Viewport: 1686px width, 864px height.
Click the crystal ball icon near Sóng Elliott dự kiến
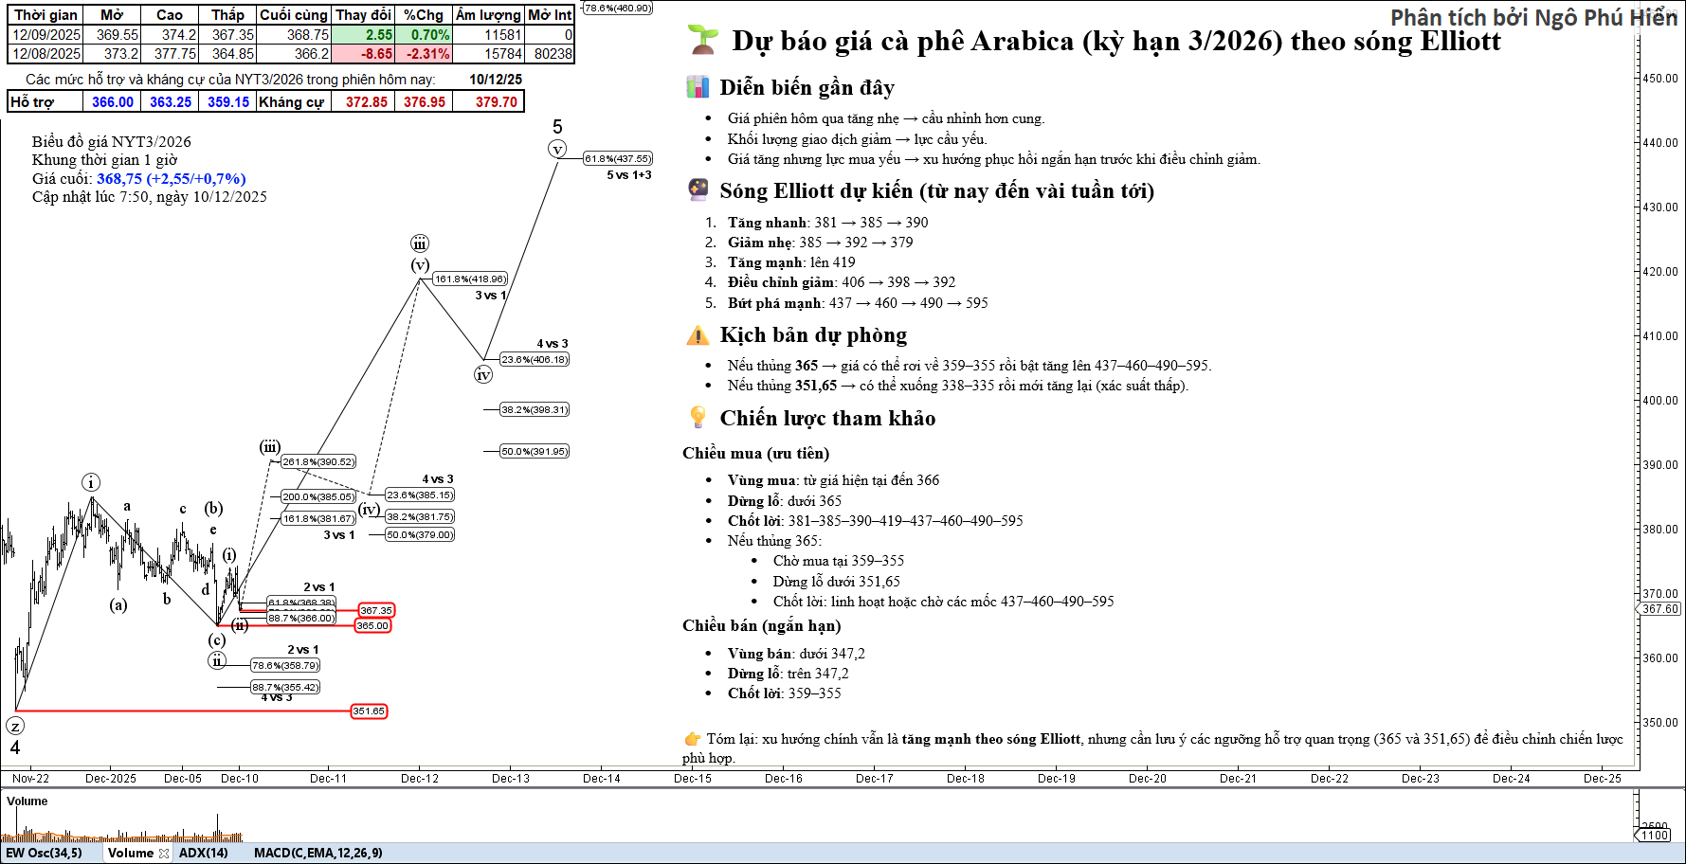click(698, 189)
